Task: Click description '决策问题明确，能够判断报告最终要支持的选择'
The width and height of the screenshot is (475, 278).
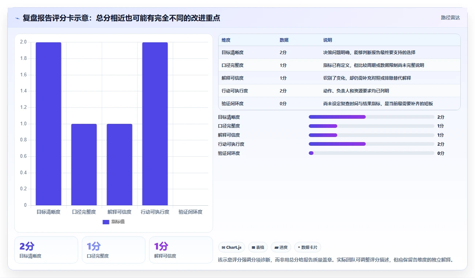Action: (x=369, y=53)
